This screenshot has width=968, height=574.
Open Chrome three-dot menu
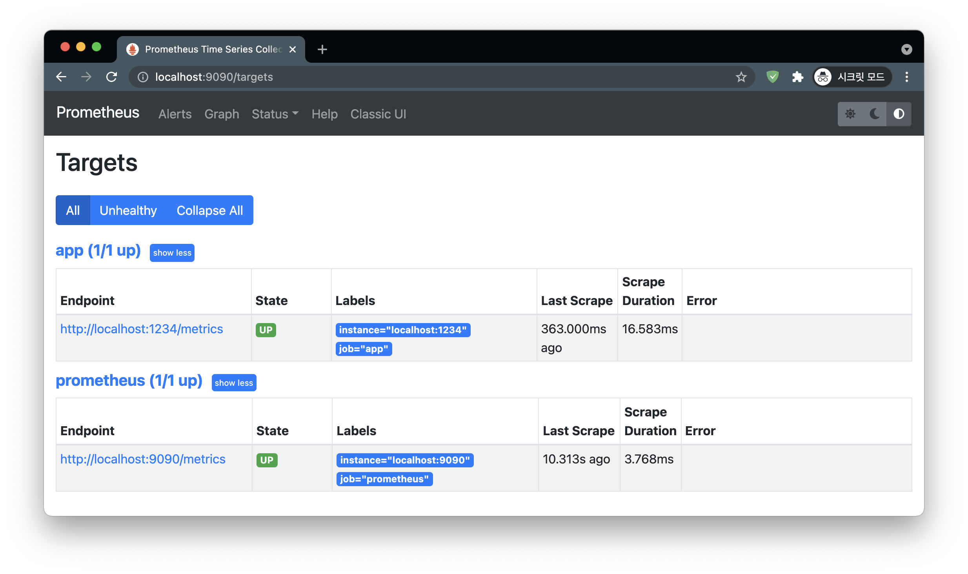(x=906, y=77)
